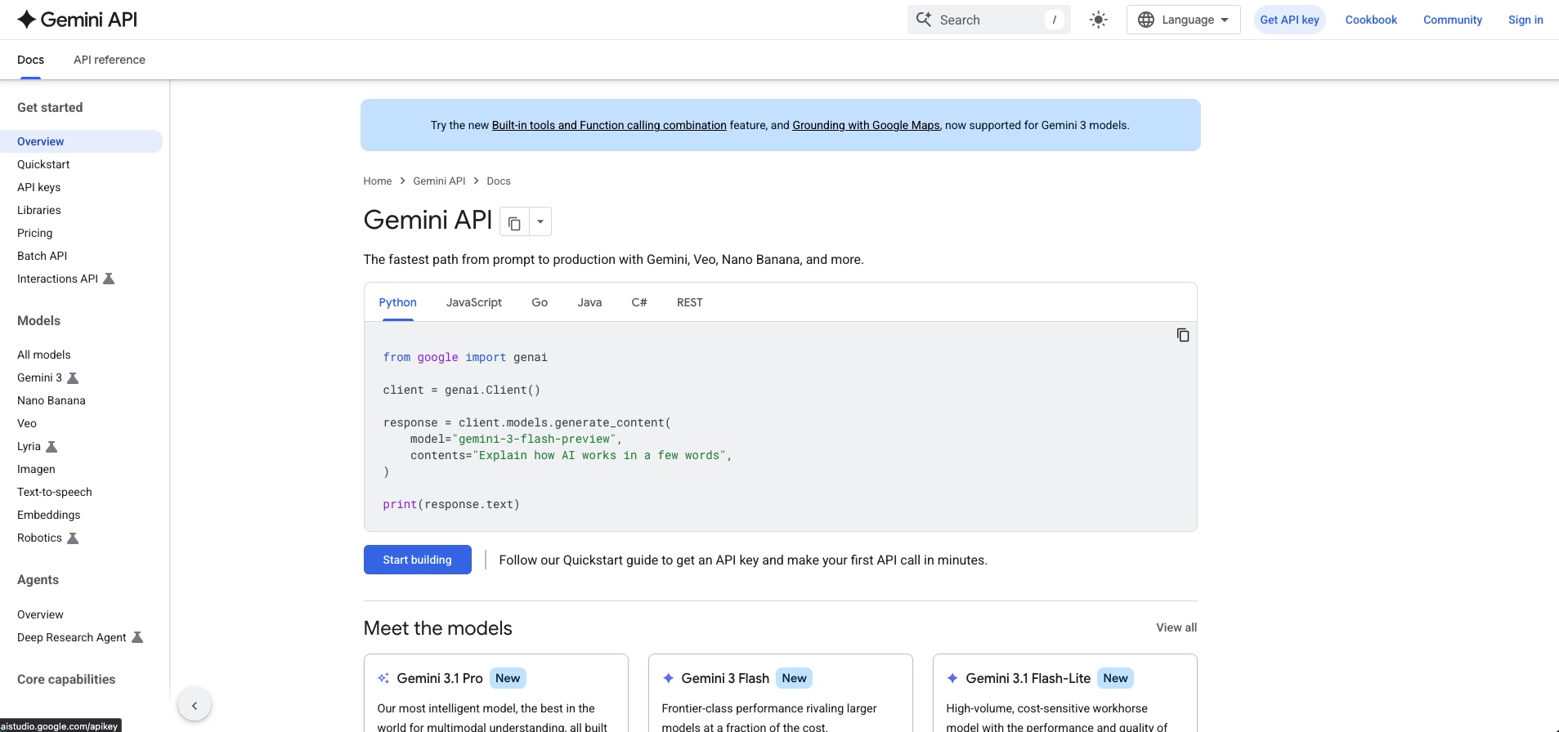Click the copy page icon beside title
The image size is (1559, 732).
click(x=514, y=222)
